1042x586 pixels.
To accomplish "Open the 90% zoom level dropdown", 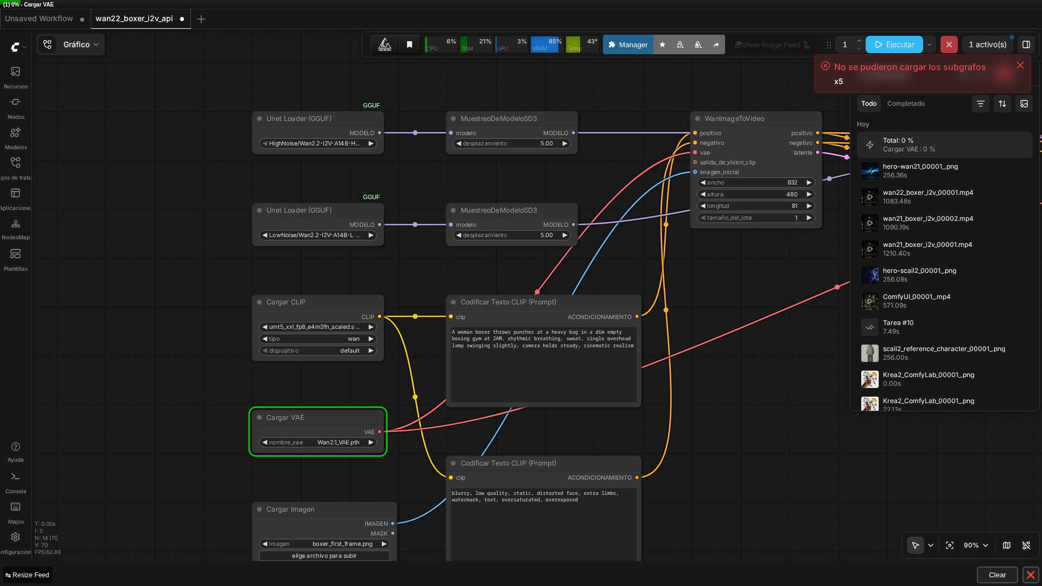I will (x=976, y=545).
